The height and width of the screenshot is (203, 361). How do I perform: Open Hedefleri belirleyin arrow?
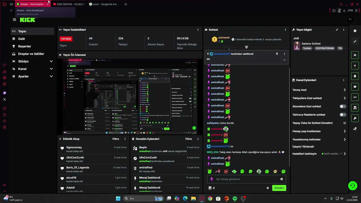click(345, 154)
